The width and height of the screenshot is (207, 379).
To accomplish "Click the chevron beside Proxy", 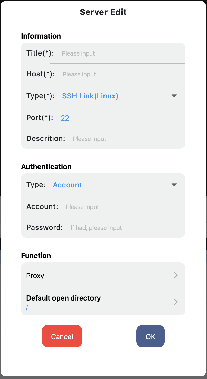I will pos(176,275).
